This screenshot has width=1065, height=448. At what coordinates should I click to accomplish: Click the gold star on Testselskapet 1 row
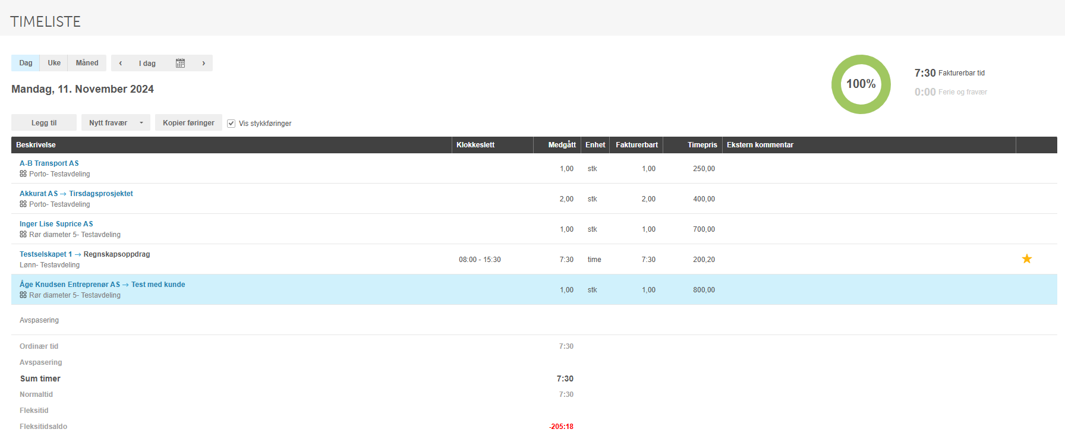point(1026,258)
